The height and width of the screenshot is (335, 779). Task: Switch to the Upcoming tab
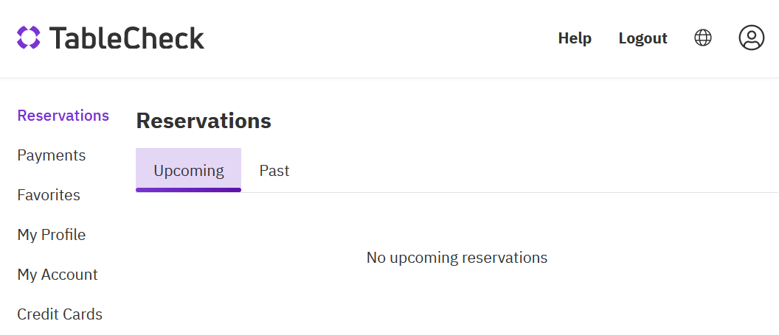point(188,170)
